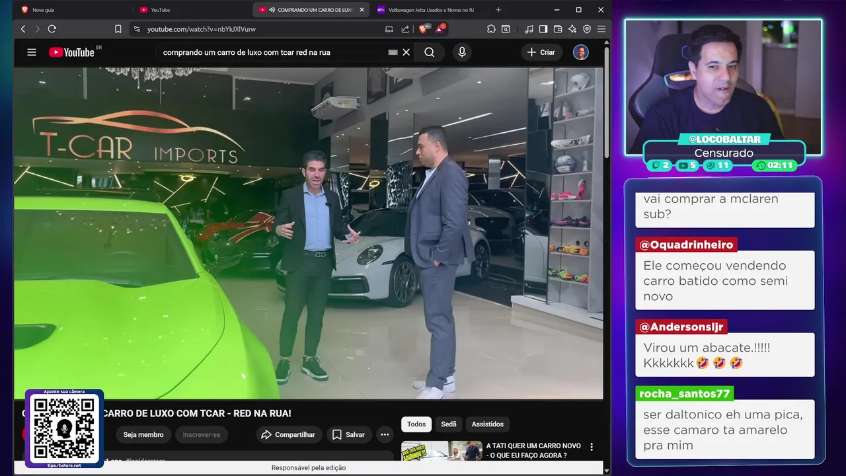Open the Criar create dropdown button
The width and height of the screenshot is (846, 476).
(542, 52)
